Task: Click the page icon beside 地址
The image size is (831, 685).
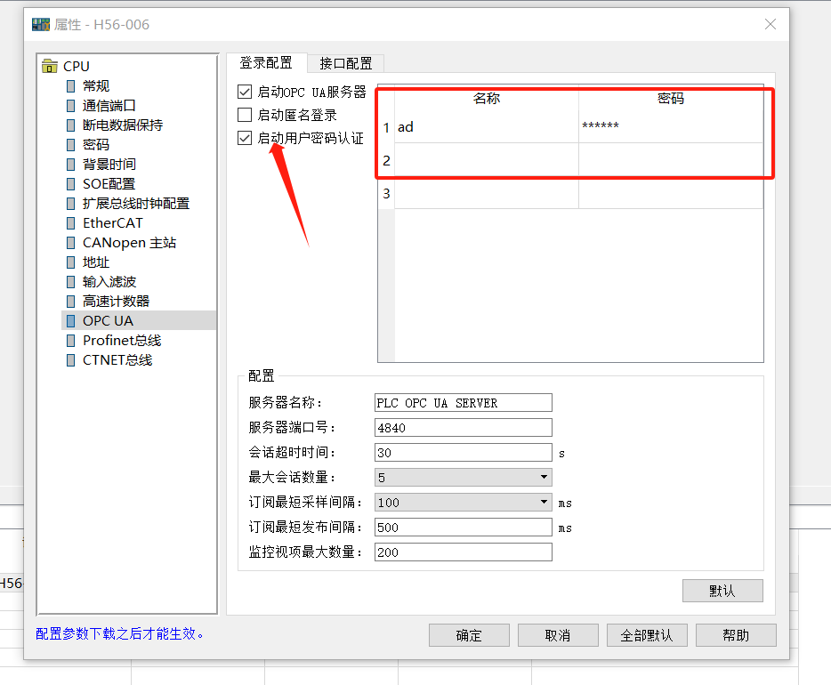Action: (x=70, y=262)
